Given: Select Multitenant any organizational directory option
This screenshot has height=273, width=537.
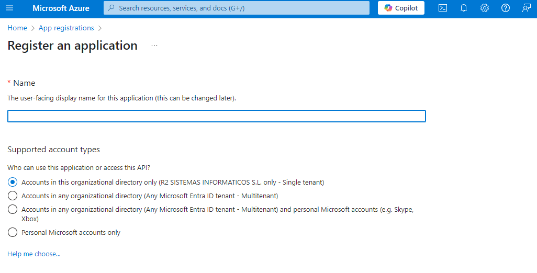Looking at the screenshot, I should point(13,196).
